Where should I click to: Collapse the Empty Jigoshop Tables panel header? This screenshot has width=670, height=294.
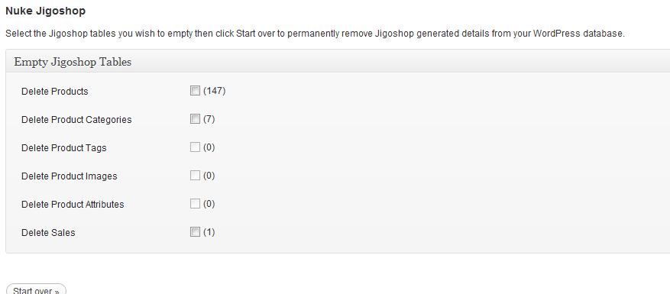click(338, 61)
